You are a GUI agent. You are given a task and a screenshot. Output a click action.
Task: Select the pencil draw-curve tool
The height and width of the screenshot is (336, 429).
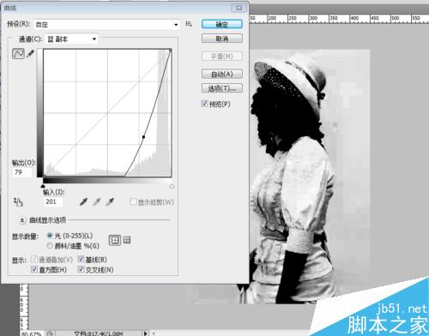[x=30, y=53]
